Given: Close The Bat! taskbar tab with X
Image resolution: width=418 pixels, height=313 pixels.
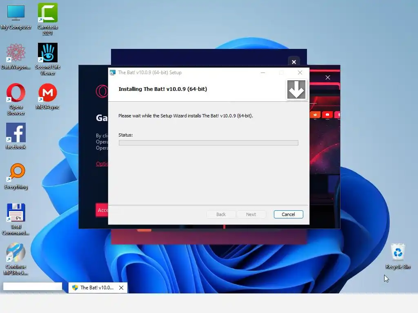Looking at the screenshot, I should tap(121, 288).
